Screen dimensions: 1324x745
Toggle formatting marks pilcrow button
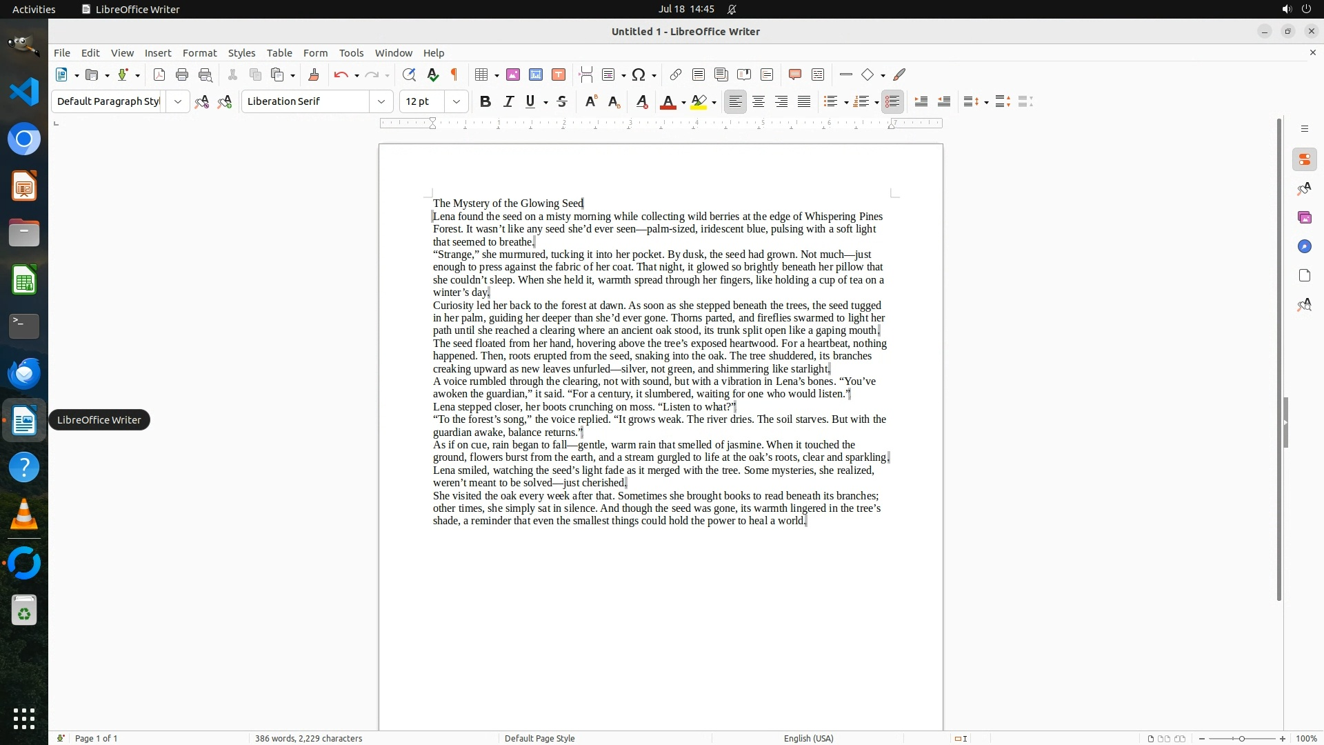click(454, 74)
